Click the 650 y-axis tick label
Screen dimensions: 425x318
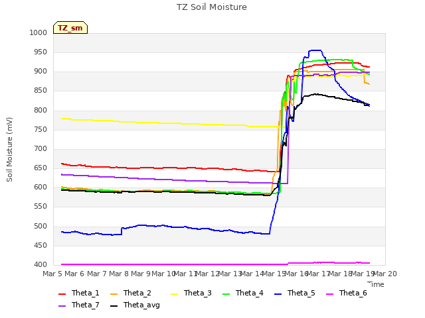coord(41,168)
